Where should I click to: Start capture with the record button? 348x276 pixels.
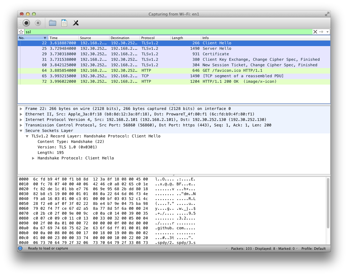coord(26,23)
